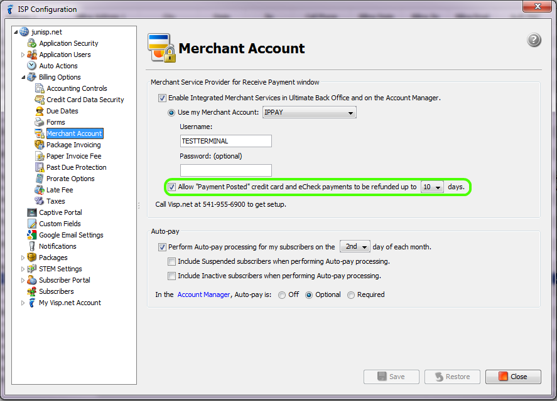Viewport: 557px width, 401px height.
Task: Open the Merchant Account IPPAY dropdown
Action: pos(310,112)
